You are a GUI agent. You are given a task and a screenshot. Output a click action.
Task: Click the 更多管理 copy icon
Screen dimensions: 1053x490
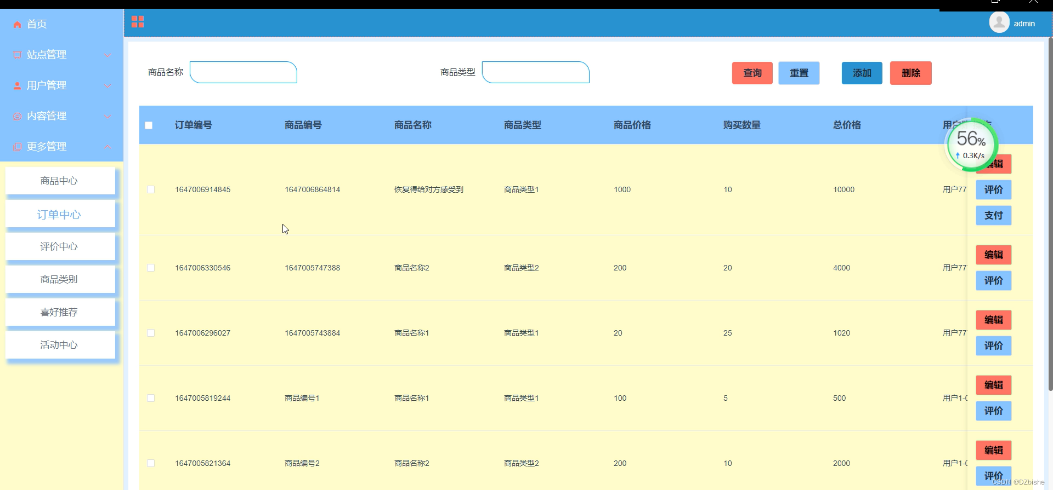coord(17,147)
